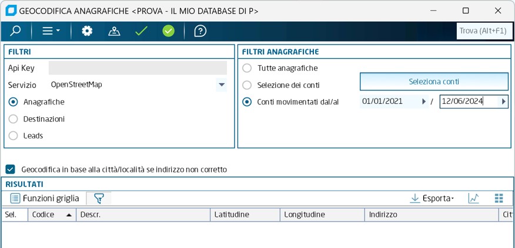515x248 pixels.
Task: Click the filter funnel icon in Risultati
Action: 99,198
